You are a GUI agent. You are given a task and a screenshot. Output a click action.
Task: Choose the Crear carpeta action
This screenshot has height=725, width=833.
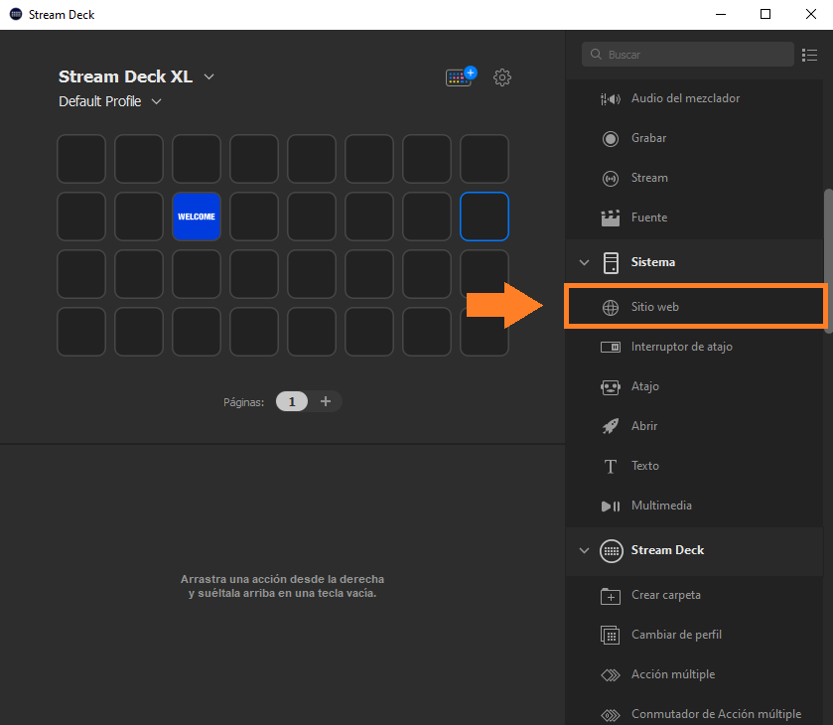pos(665,595)
